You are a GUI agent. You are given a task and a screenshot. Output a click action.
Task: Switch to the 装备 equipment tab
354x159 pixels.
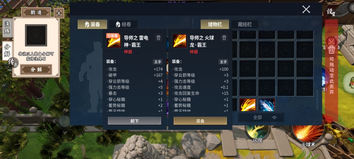[92, 24]
